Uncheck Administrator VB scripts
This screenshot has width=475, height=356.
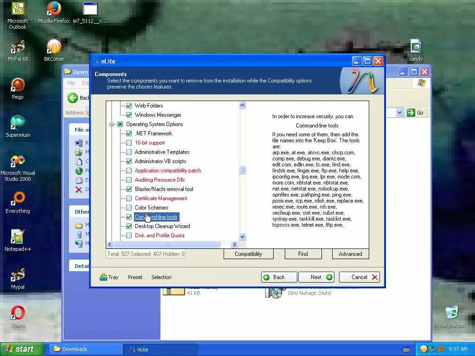[x=129, y=161]
